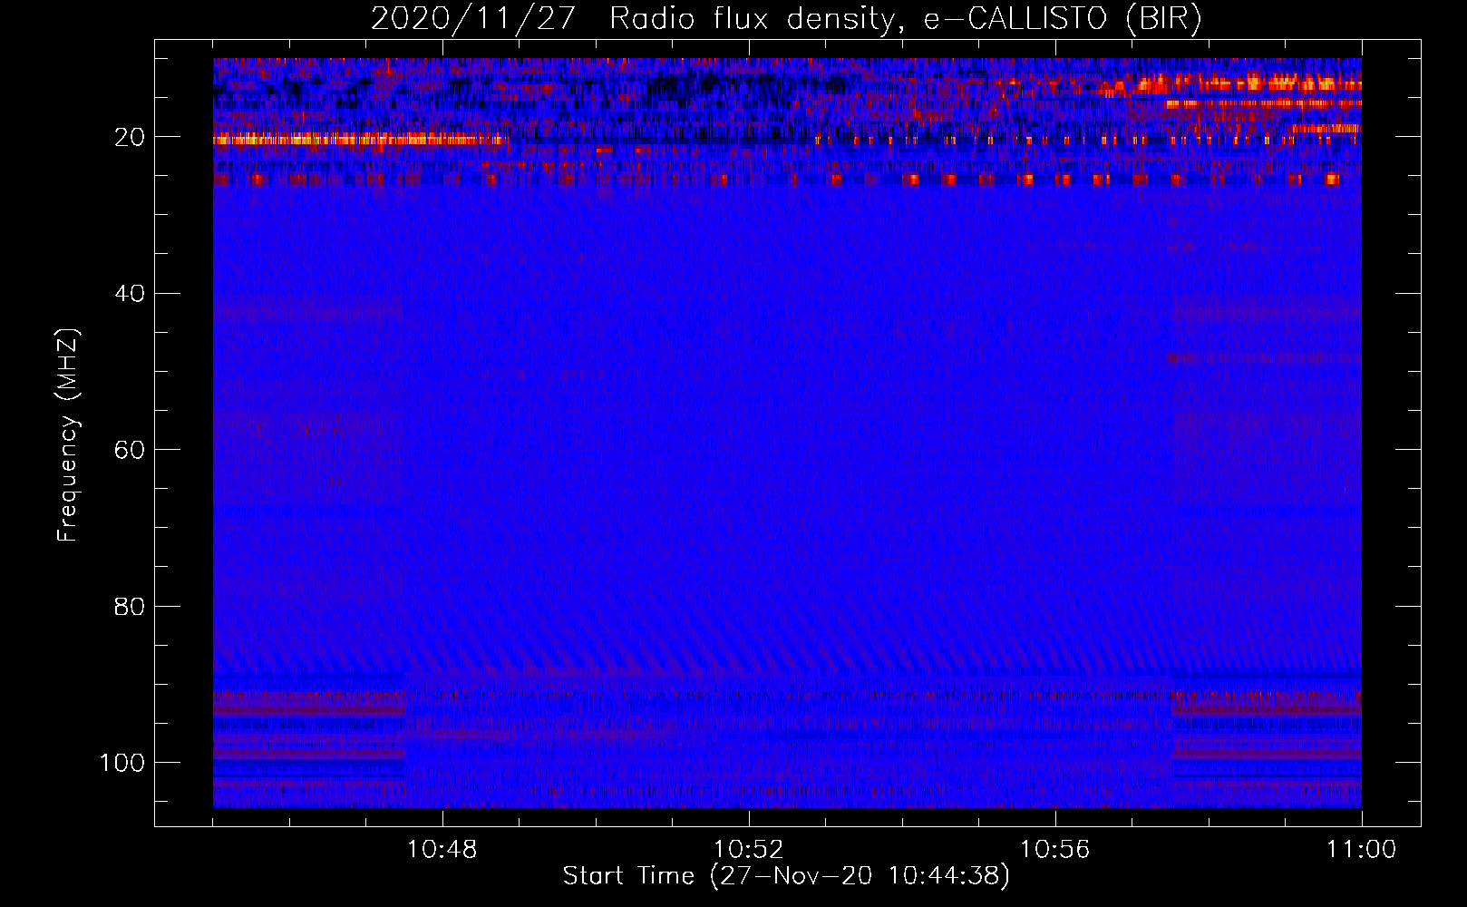Click the 11:00 time tick label
This screenshot has height=907, width=1467.
(x=1361, y=850)
